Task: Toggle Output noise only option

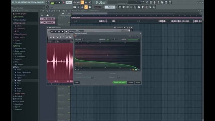Action: tap(134, 36)
